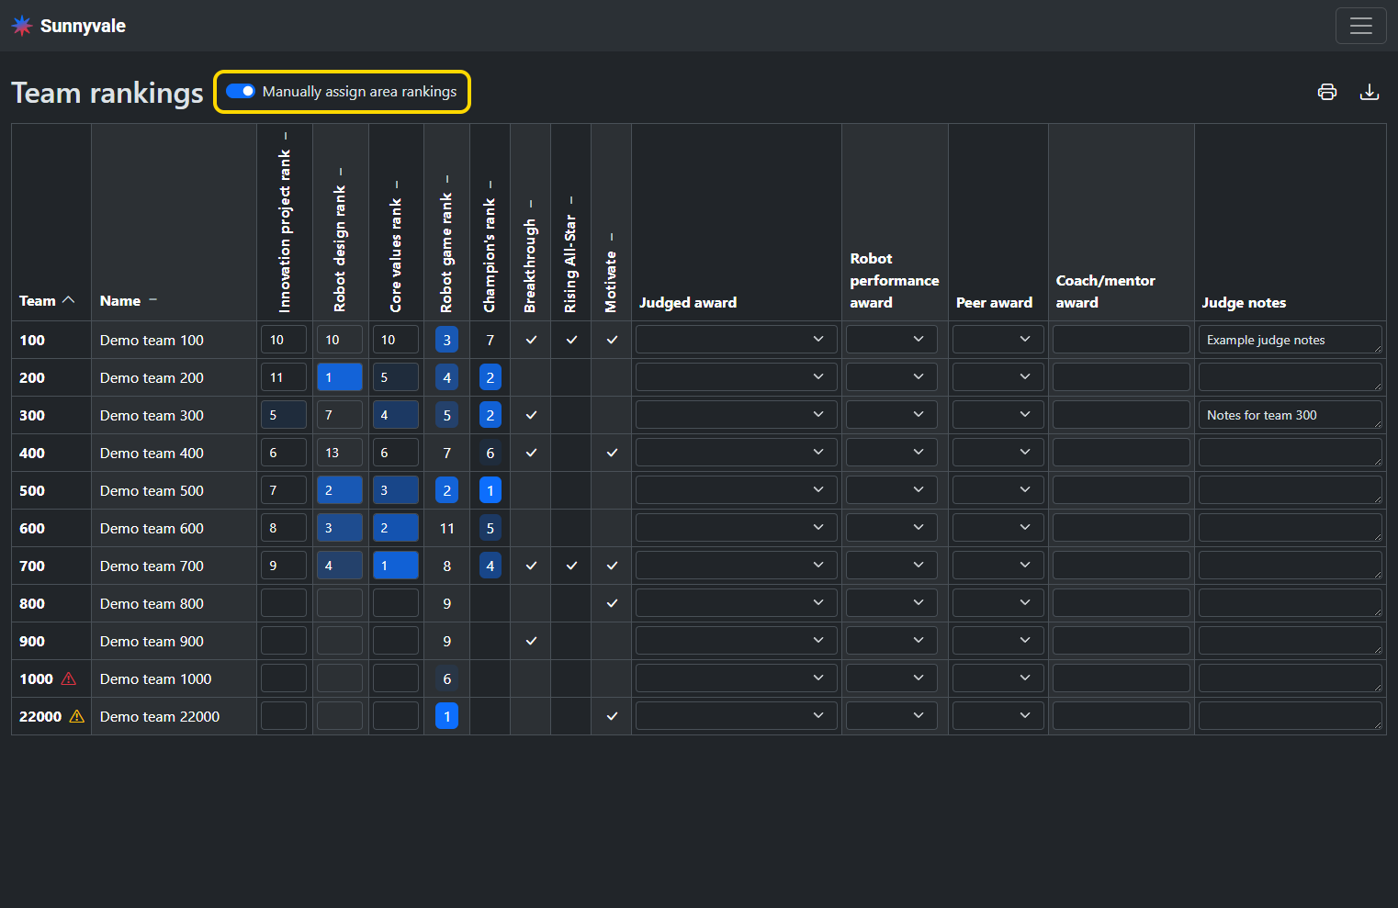Sort by Innovation project rank column header
1398x908 pixels.
click(x=285, y=230)
